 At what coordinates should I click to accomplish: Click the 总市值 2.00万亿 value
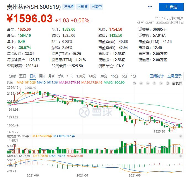(x=160, y=54)
